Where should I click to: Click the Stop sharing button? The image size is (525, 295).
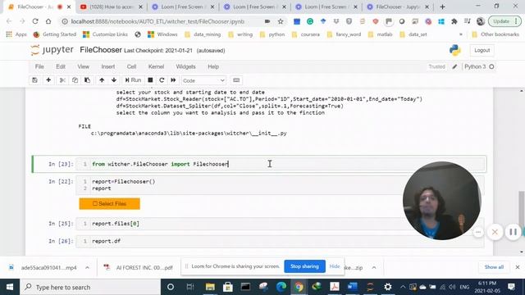(x=304, y=266)
